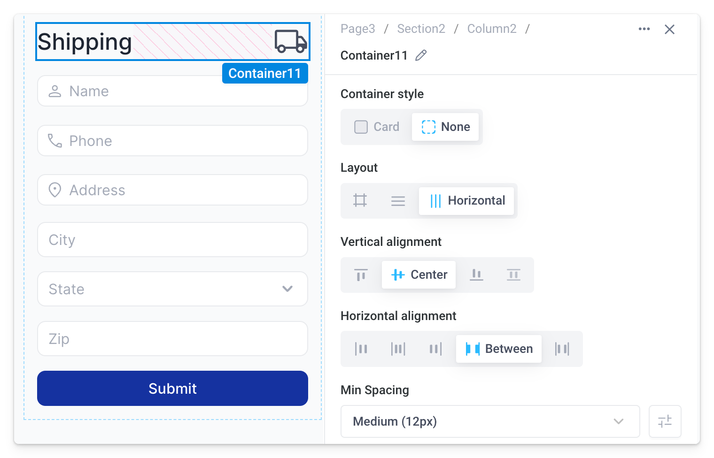Screen dimensions: 714x458
Task: Set vertical alignment to top
Action: [361, 275]
